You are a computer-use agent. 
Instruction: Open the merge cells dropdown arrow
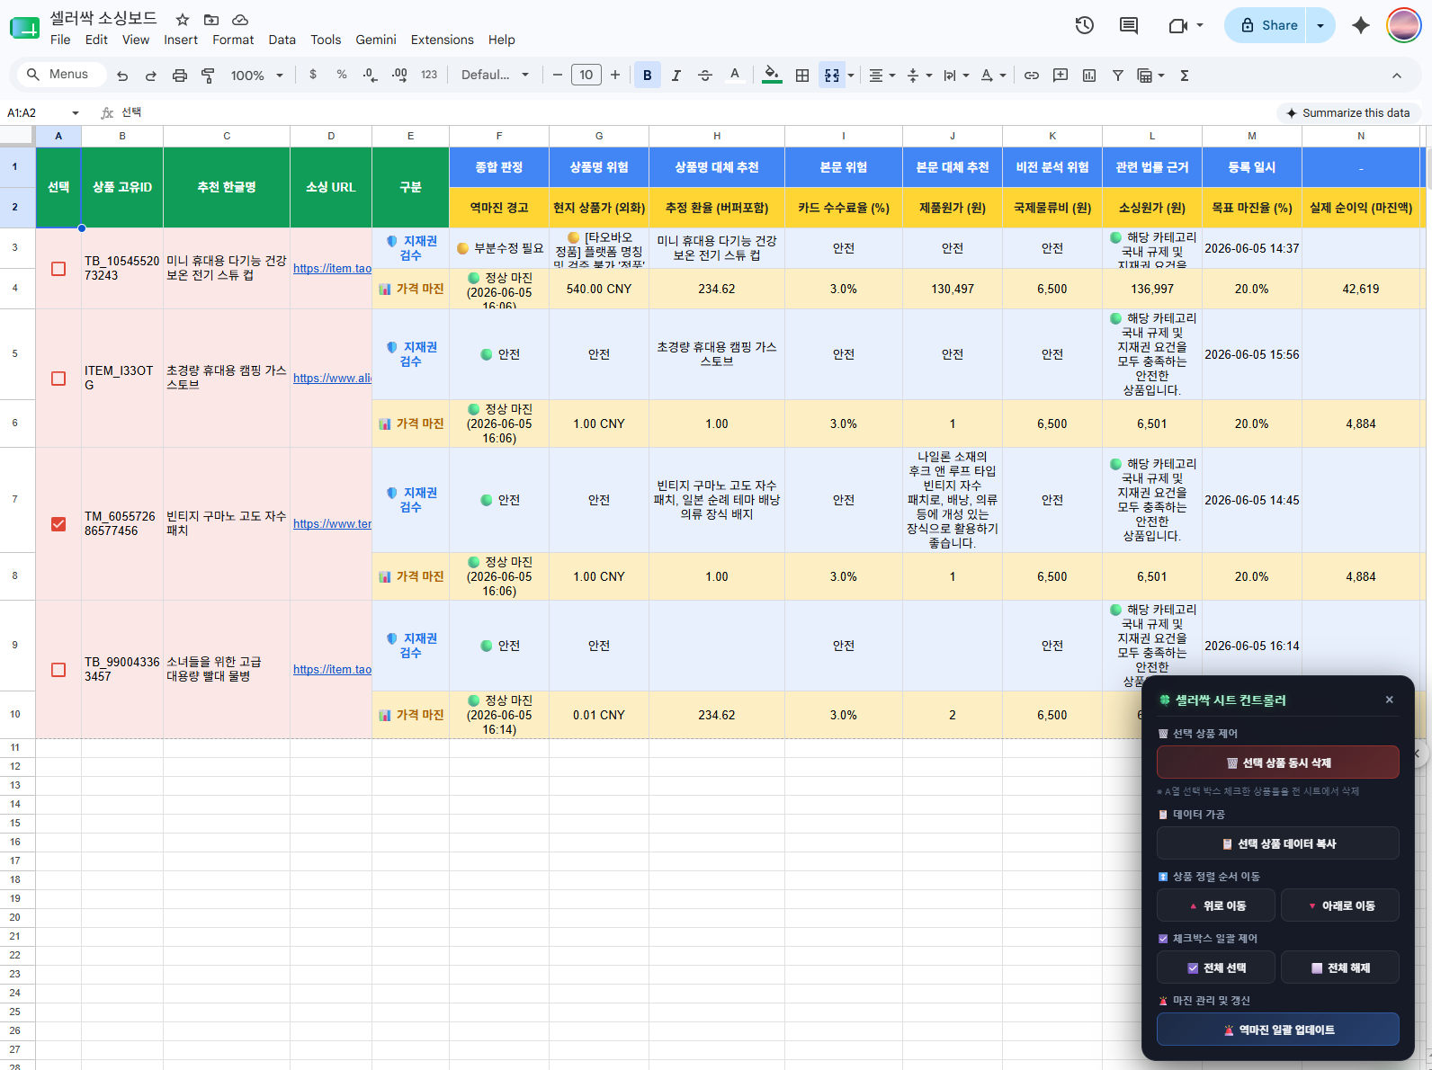coord(851,76)
